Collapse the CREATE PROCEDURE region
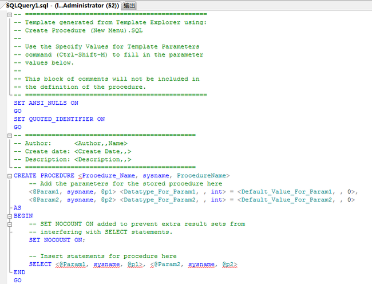Screen dimensions: 372x284 point(10,176)
